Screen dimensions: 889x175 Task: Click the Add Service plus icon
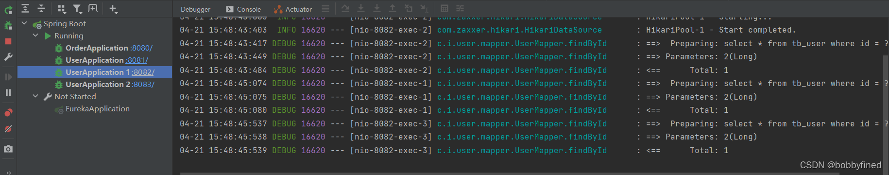(x=113, y=8)
